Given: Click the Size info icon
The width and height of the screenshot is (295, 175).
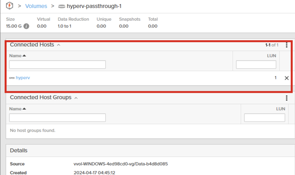Looking at the screenshot, I should click(x=26, y=26).
